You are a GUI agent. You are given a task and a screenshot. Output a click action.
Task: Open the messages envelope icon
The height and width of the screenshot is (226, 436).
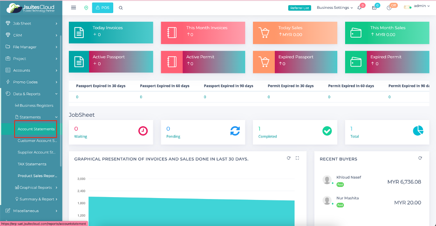374,8
